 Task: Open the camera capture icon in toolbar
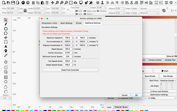75,3
